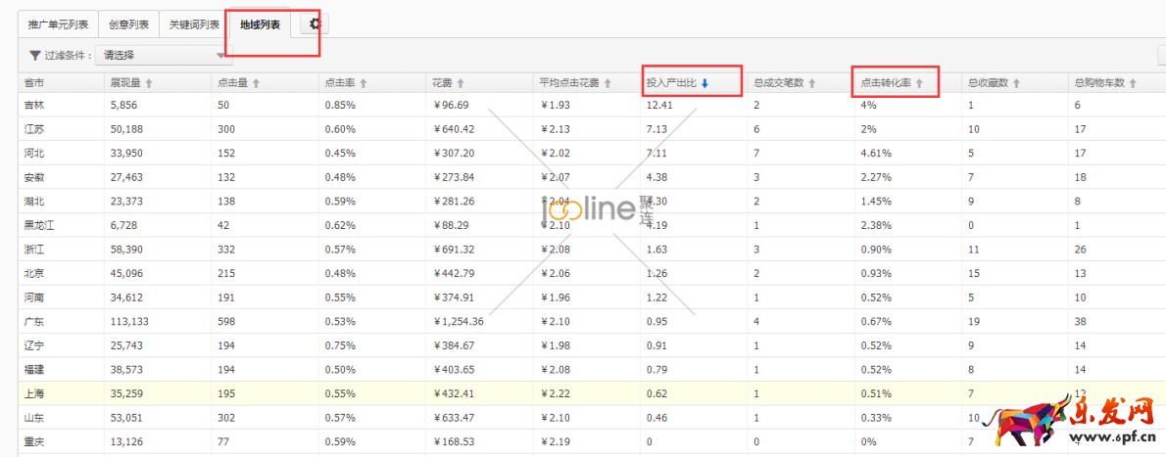Click sort arrow next to 花费
Screen dimensions: 1166x457
pyautogui.click(x=460, y=83)
